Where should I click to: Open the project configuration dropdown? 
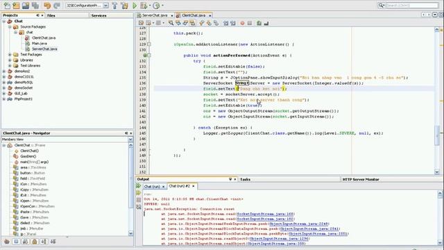click(x=105, y=6)
